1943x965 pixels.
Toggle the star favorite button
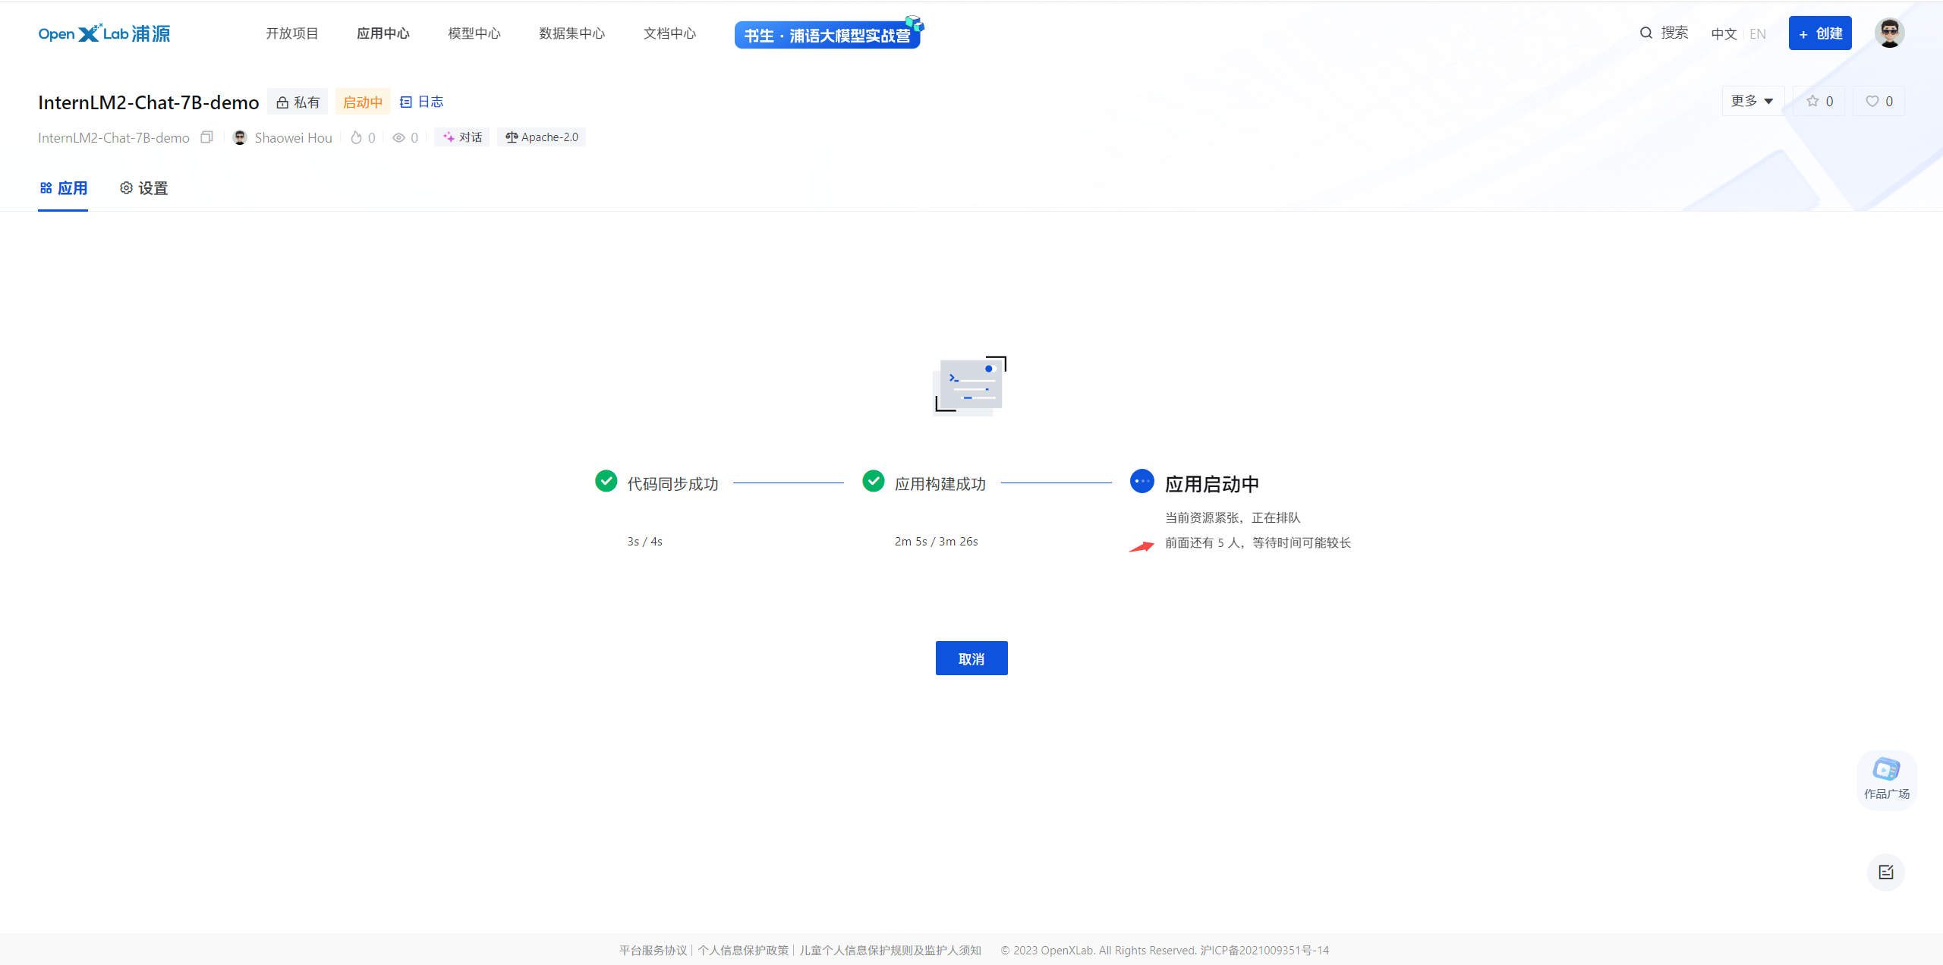1819,101
